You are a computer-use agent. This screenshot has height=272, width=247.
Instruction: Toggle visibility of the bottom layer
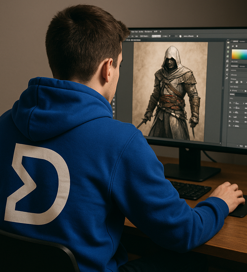pyautogui.click(x=230, y=125)
